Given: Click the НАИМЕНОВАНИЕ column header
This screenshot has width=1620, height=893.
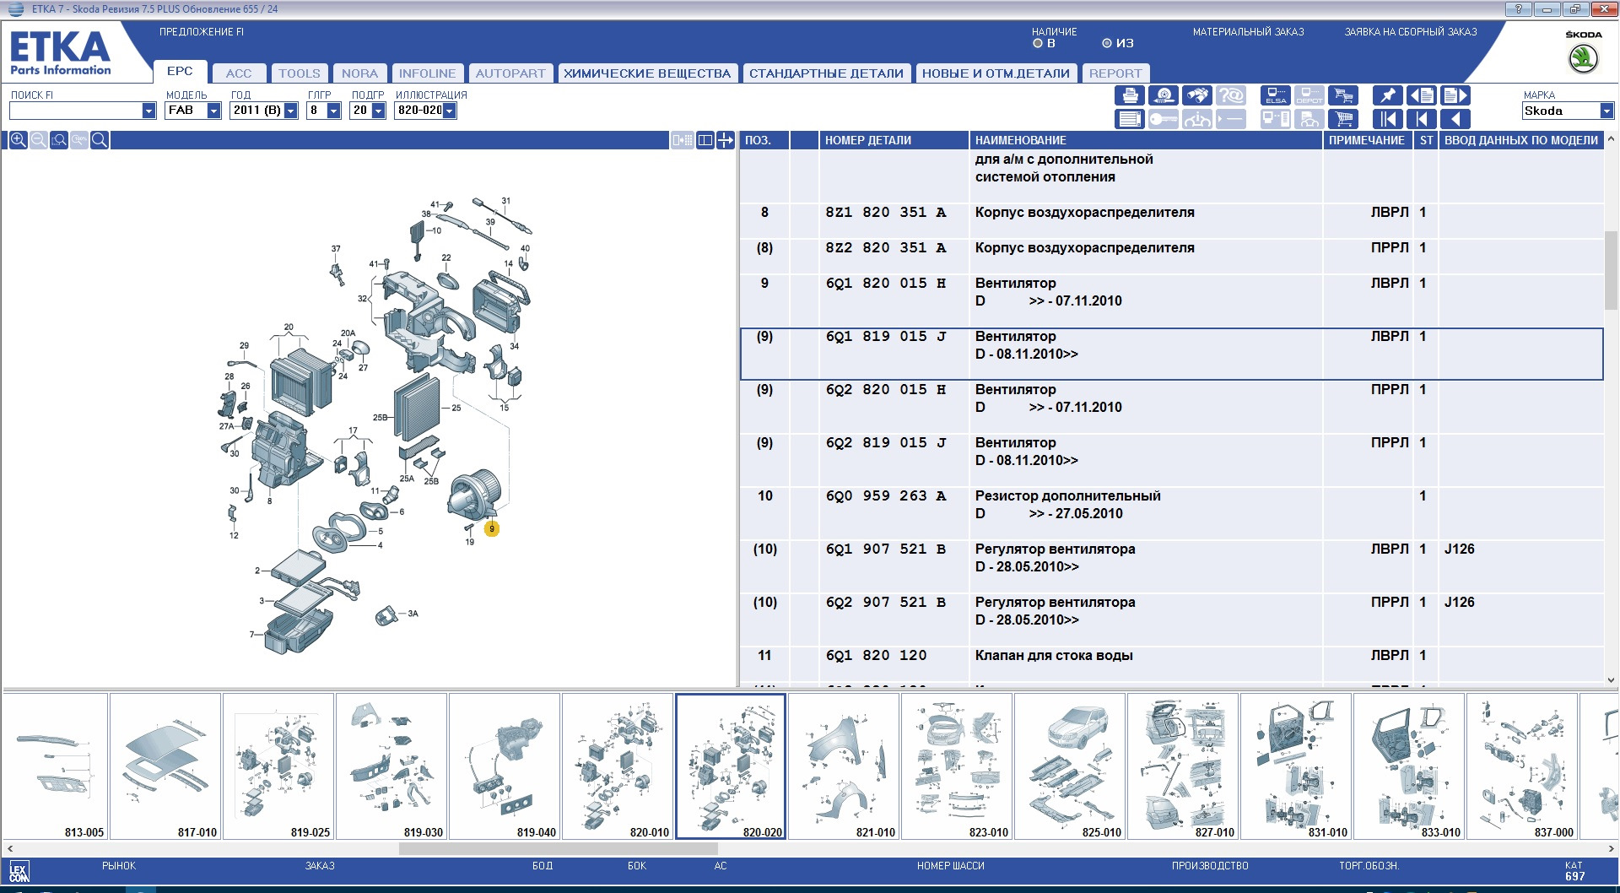Looking at the screenshot, I should (1146, 140).
